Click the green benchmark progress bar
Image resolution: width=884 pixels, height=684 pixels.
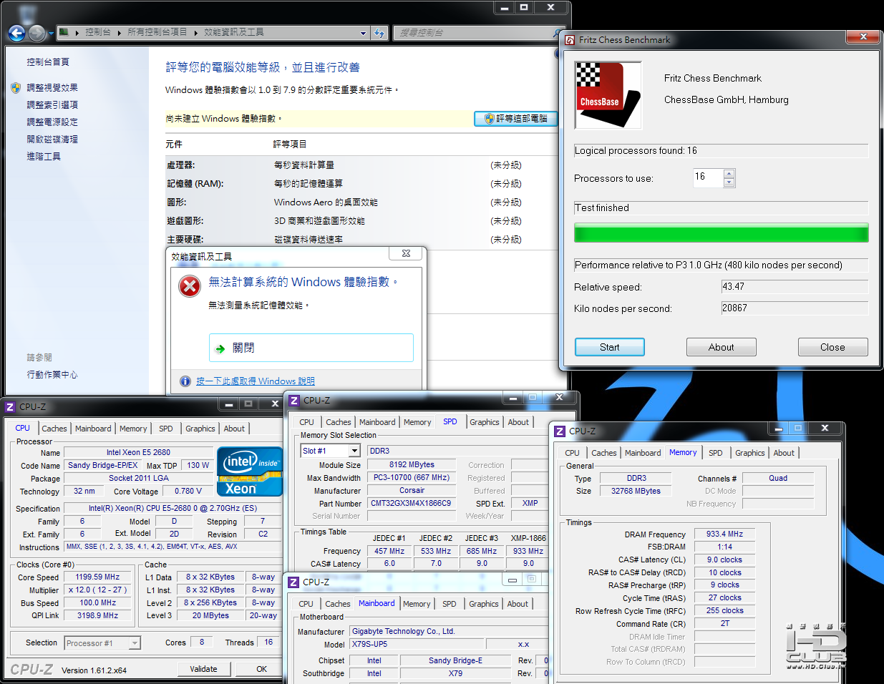722,233
